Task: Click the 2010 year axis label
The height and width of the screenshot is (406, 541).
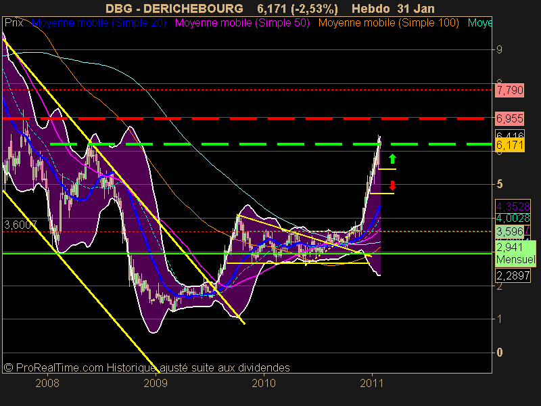Action: 264,383
